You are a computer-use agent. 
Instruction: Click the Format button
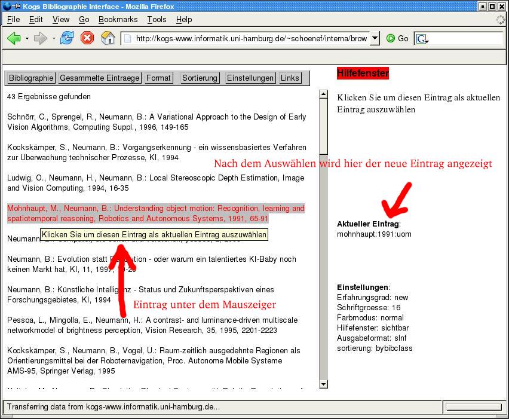pyautogui.click(x=158, y=78)
